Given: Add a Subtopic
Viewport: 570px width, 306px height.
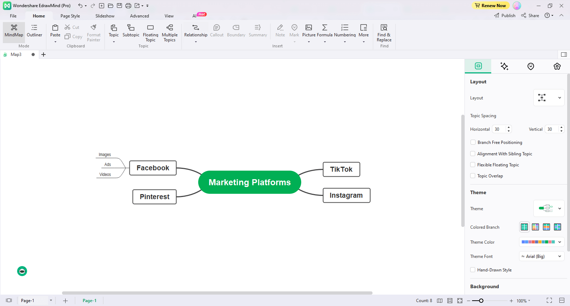Looking at the screenshot, I should coord(131,30).
